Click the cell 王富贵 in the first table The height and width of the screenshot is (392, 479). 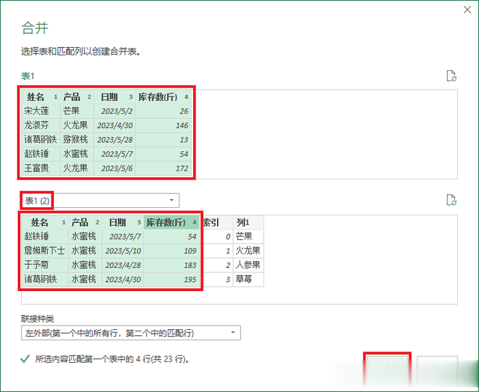41,168
